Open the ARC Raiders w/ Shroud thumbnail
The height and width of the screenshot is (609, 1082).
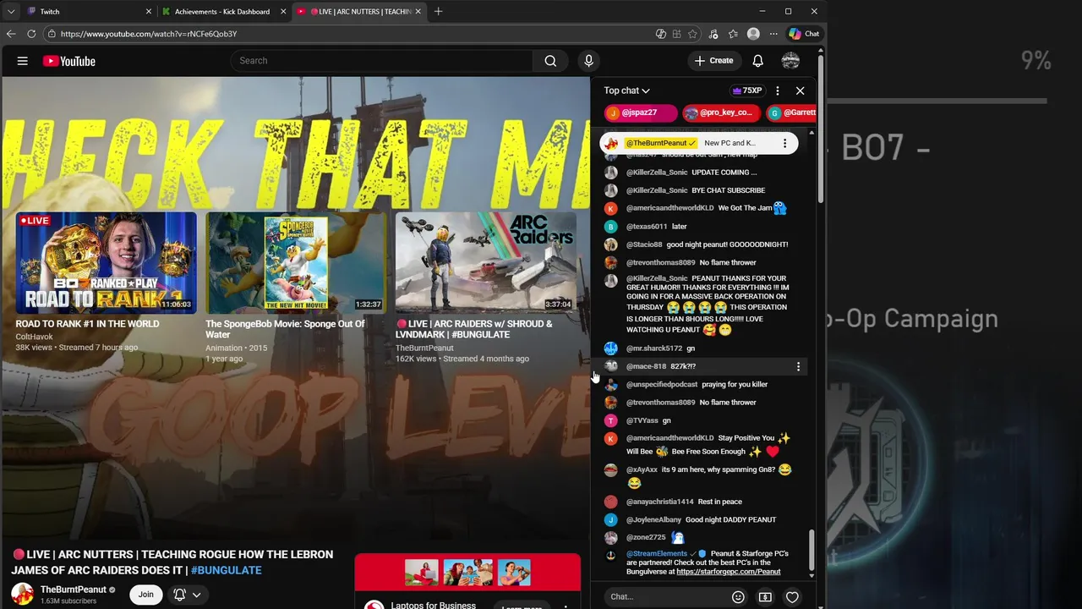coord(485,262)
